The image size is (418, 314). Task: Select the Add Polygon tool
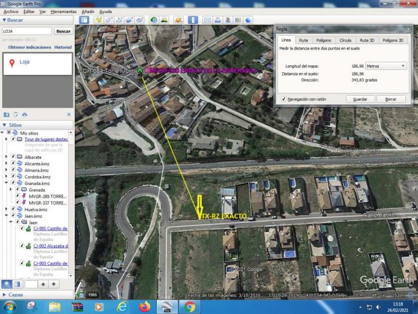[x=109, y=20]
